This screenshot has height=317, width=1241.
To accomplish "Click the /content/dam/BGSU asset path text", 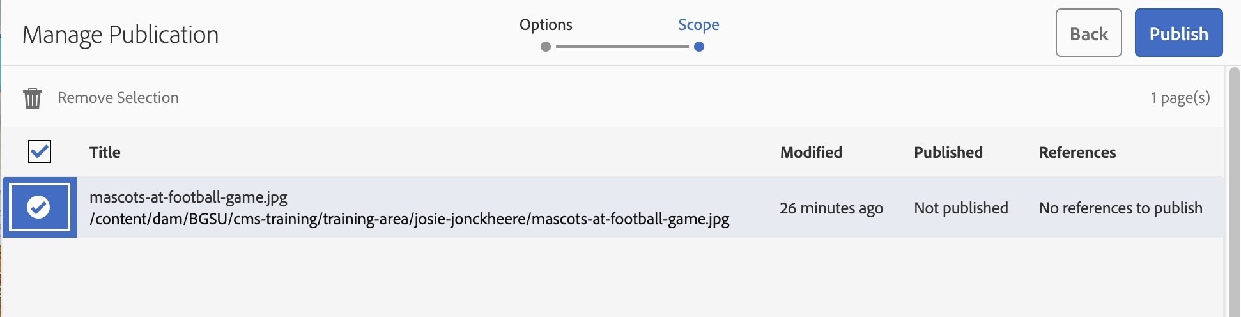I will (410, 219).
